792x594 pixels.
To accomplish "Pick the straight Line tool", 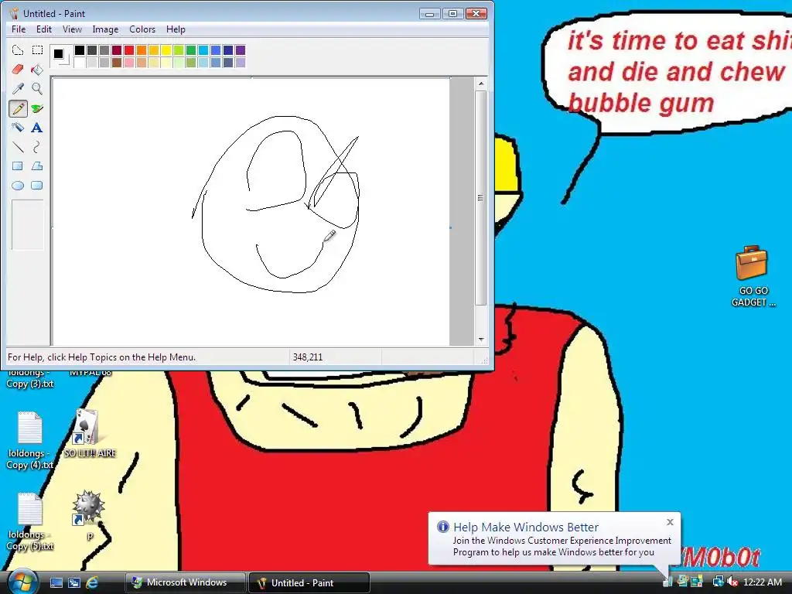I will [x=18, y=147].
